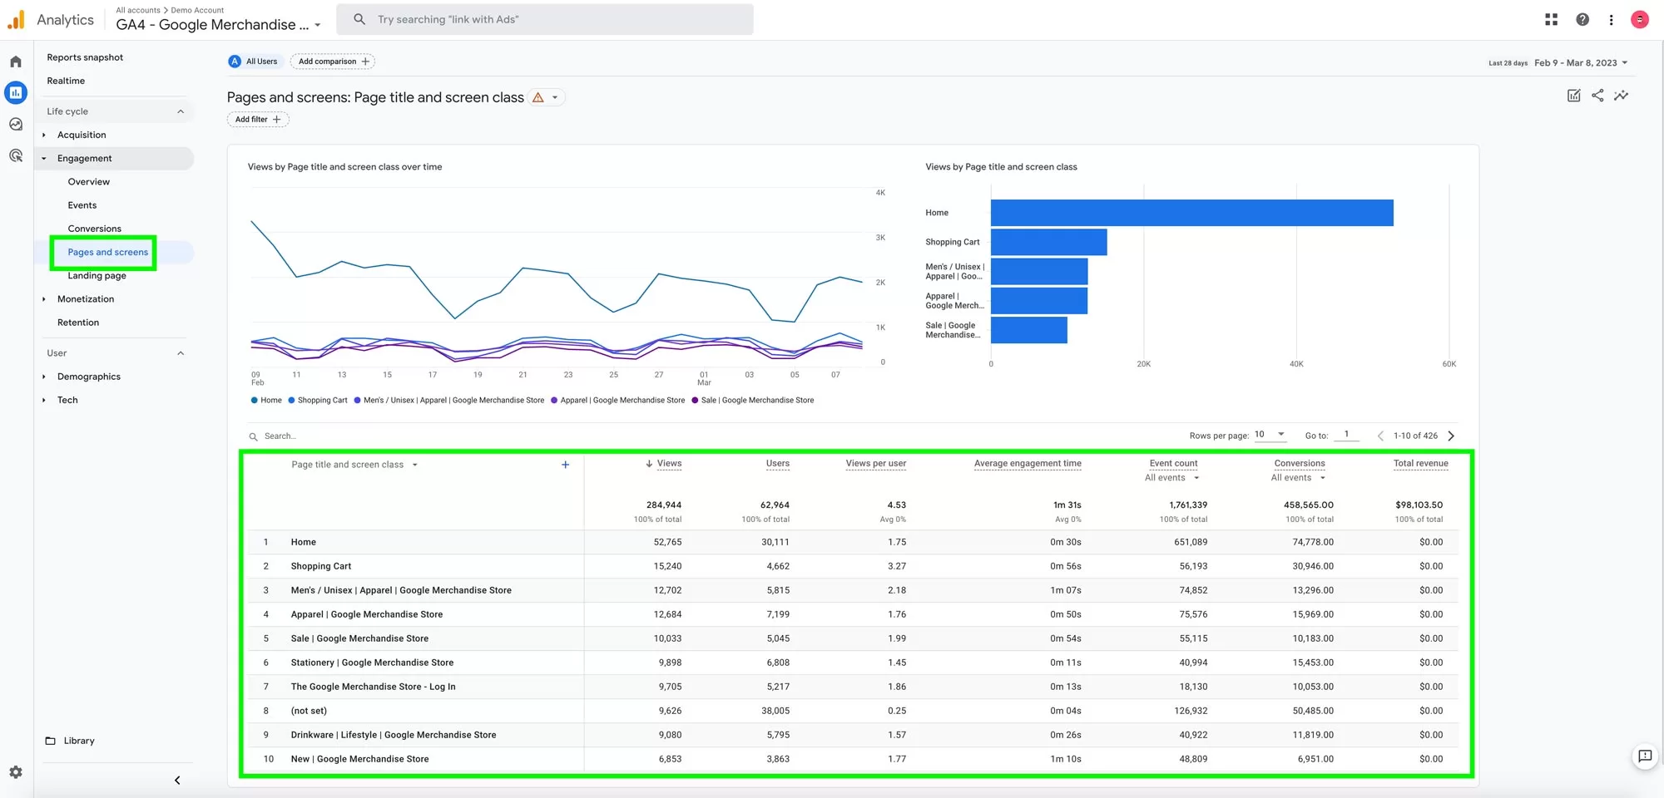Toggle Apparel | Google Merchandise Store legend entry

[x=618, y=400]
